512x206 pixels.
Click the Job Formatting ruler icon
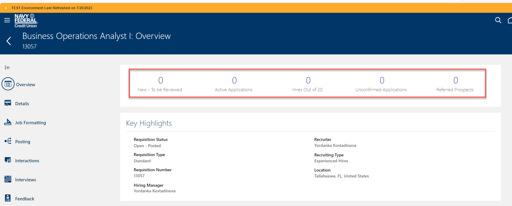coord(8,122)
